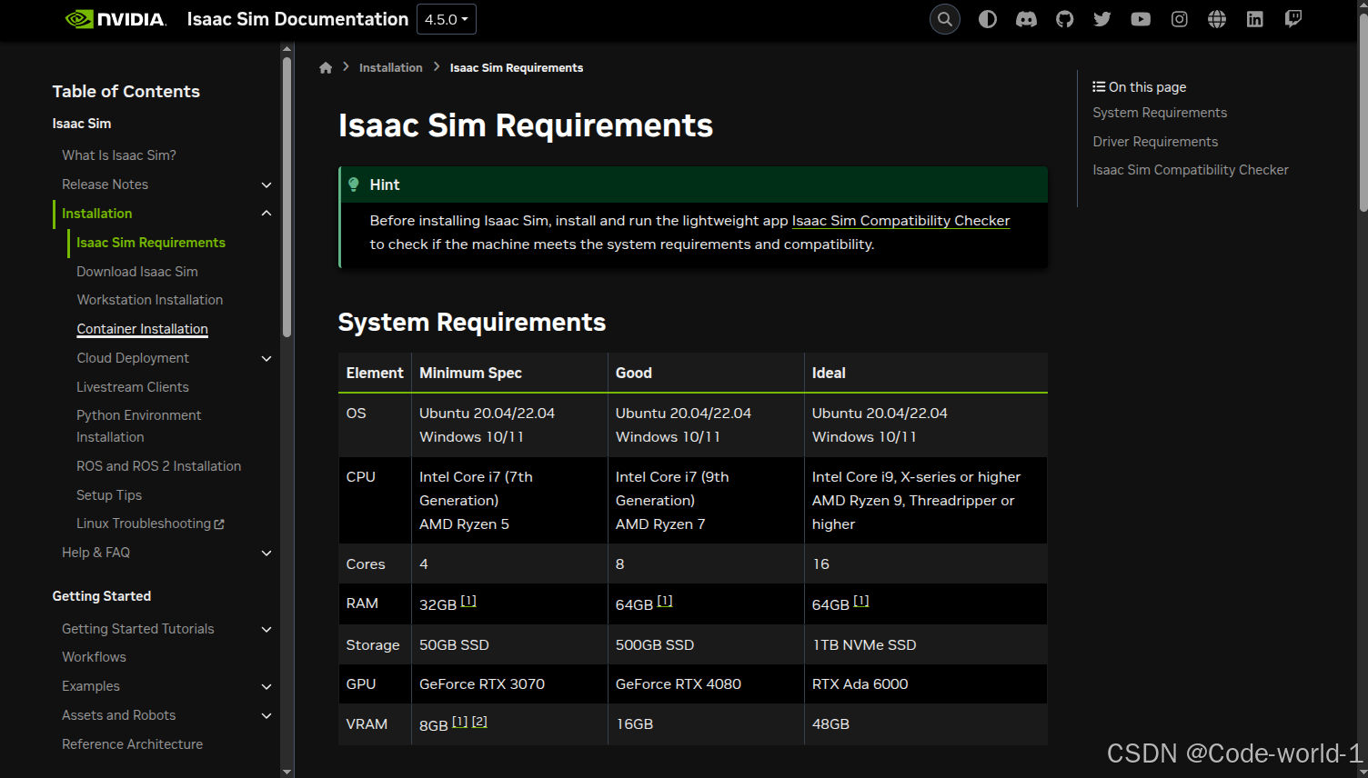Jump to System Requirements on this page

(1160, 113)
